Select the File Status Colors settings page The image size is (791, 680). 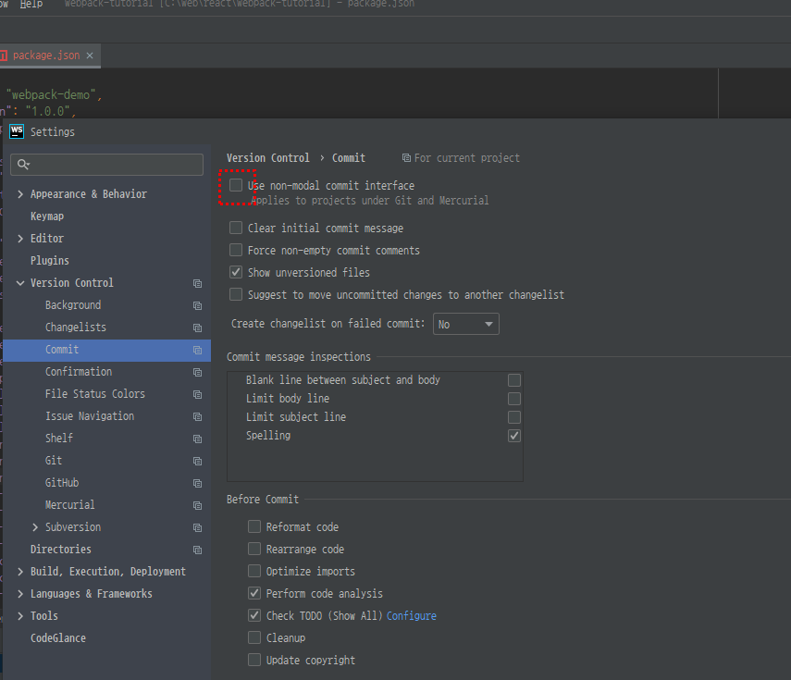(94, 394)
